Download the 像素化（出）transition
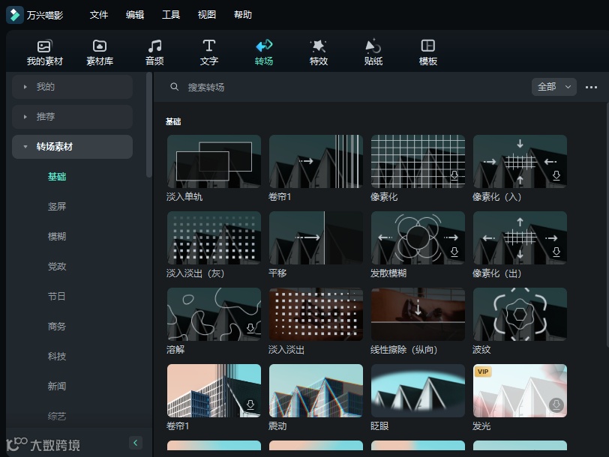 [556, 252]
